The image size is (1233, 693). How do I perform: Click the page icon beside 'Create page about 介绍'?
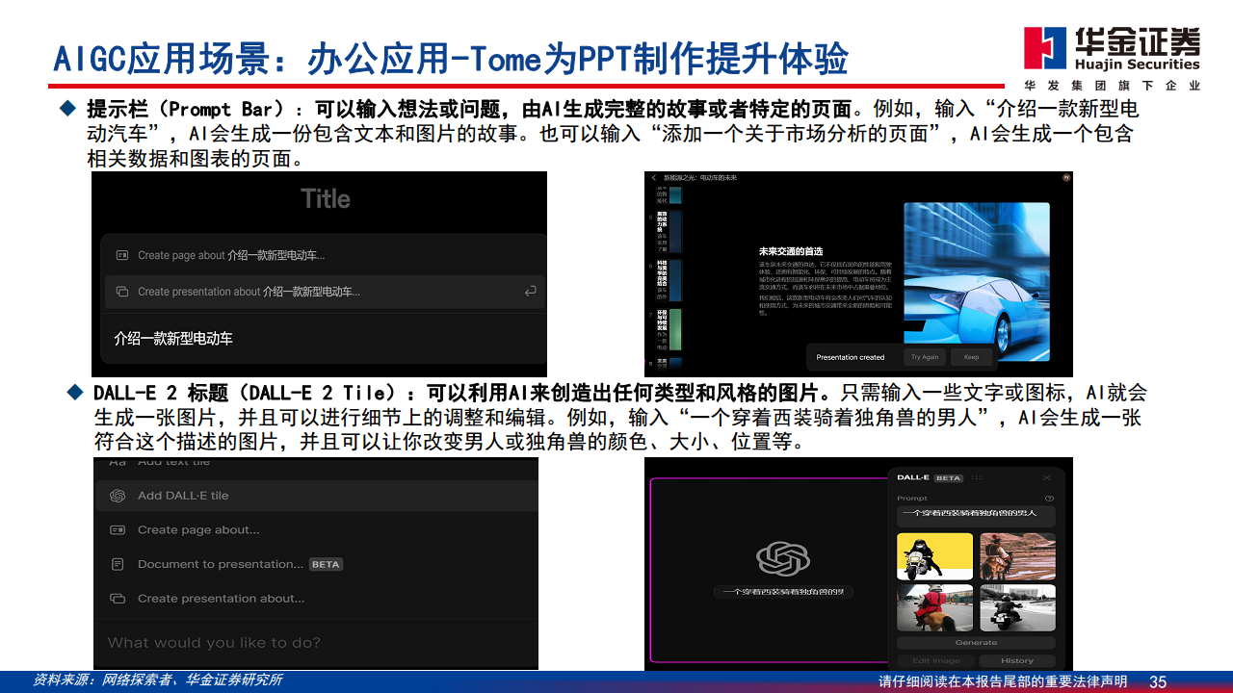click(121, 255)
